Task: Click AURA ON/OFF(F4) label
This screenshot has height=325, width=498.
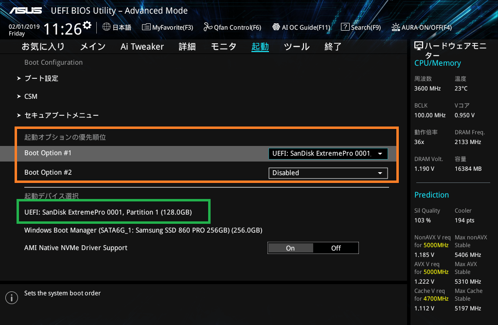Action: click(427, 28)
